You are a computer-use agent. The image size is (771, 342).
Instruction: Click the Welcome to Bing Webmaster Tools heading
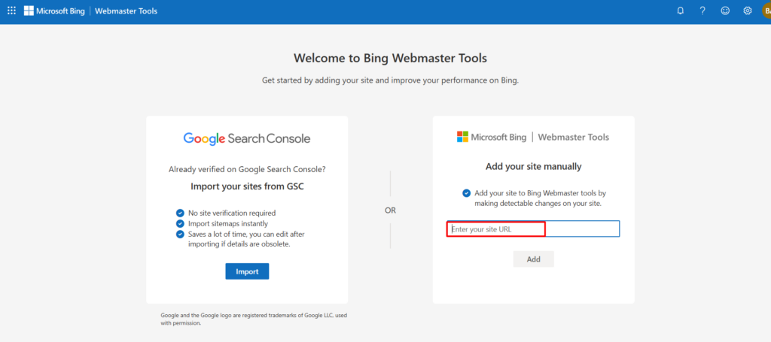click(x=391, y=59)
